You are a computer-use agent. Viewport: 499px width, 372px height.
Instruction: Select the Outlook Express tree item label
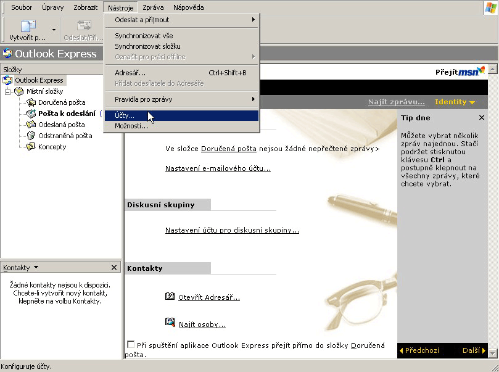point(39,80)
